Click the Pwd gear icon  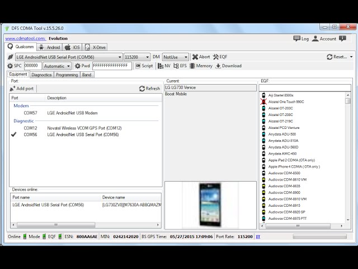click(78, 66)
